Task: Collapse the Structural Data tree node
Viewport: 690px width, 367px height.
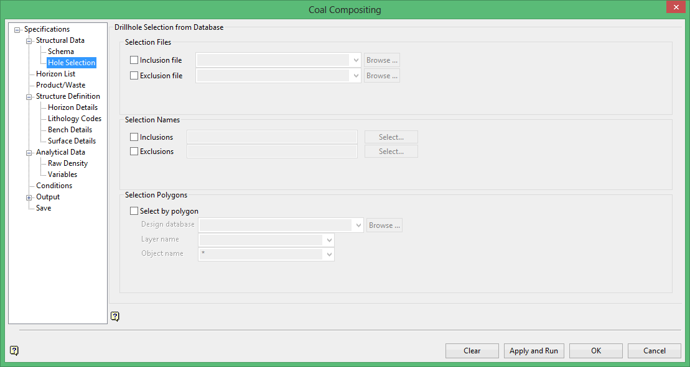Action: click(29, 41)
